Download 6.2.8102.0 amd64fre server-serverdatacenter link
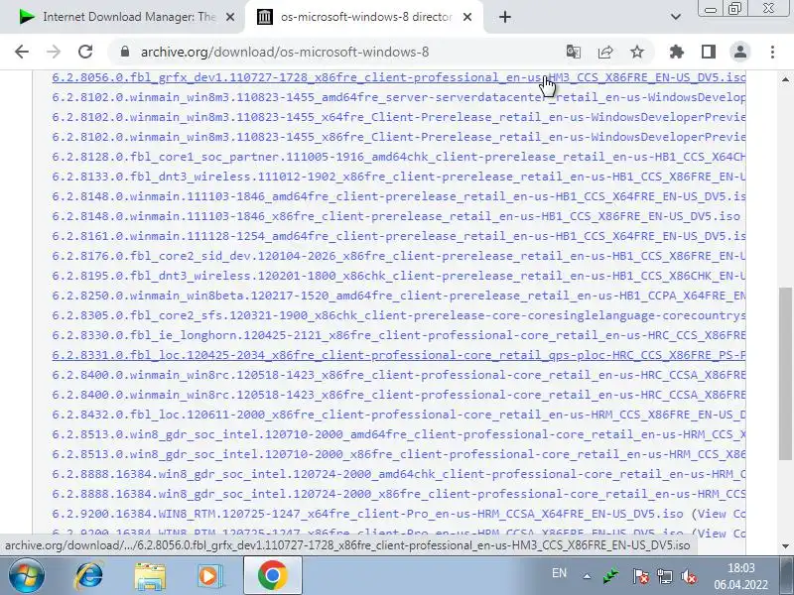Viewport: 794px width, 595px height. 399,97
